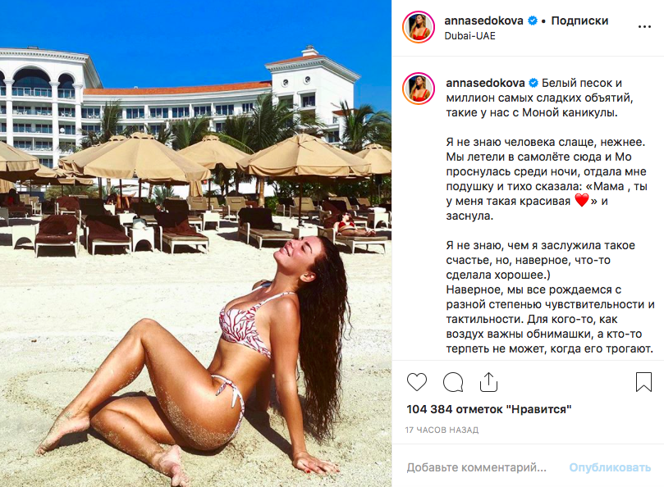Screen dimensions: 664x487
Task: Click the verified badge in the caption
Action: tap(533, 83)
